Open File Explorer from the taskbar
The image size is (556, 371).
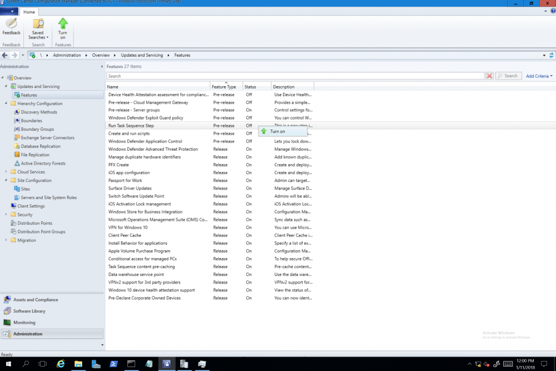(x=78, y=364)
